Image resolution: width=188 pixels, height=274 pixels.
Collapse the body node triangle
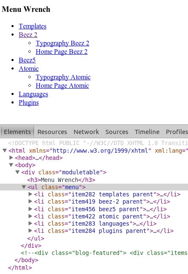11,165
